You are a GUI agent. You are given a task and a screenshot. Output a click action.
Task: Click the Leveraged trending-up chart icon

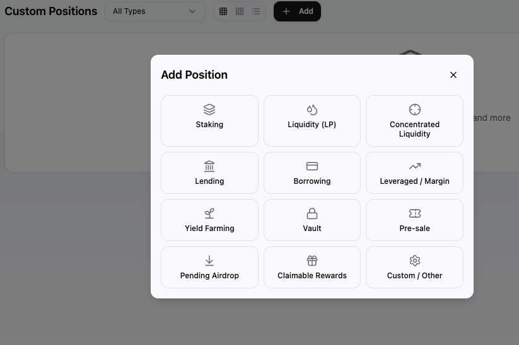point(415,166)
